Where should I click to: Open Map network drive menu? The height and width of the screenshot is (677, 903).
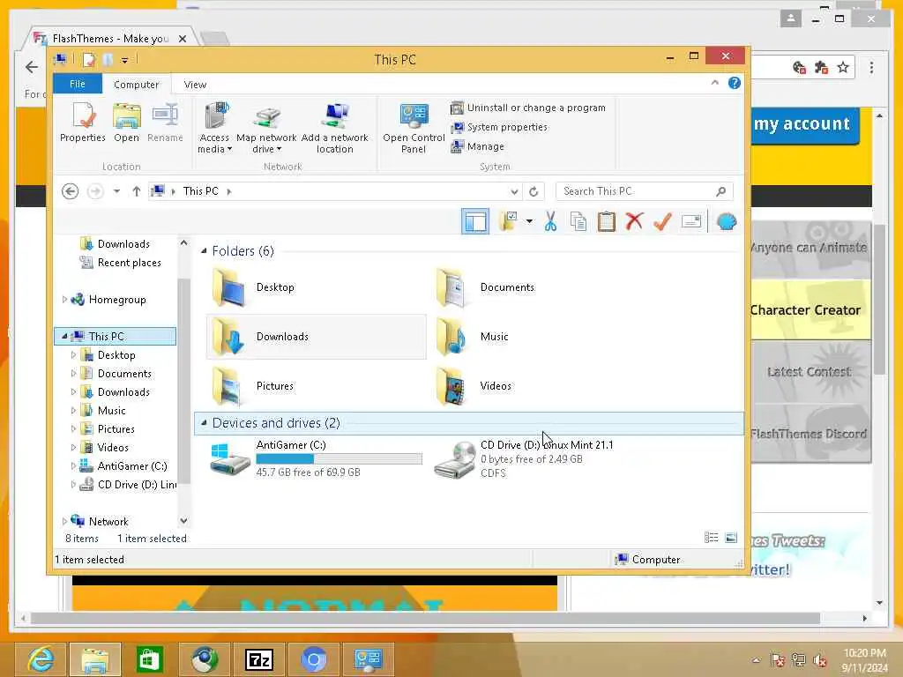click(266, 128)
